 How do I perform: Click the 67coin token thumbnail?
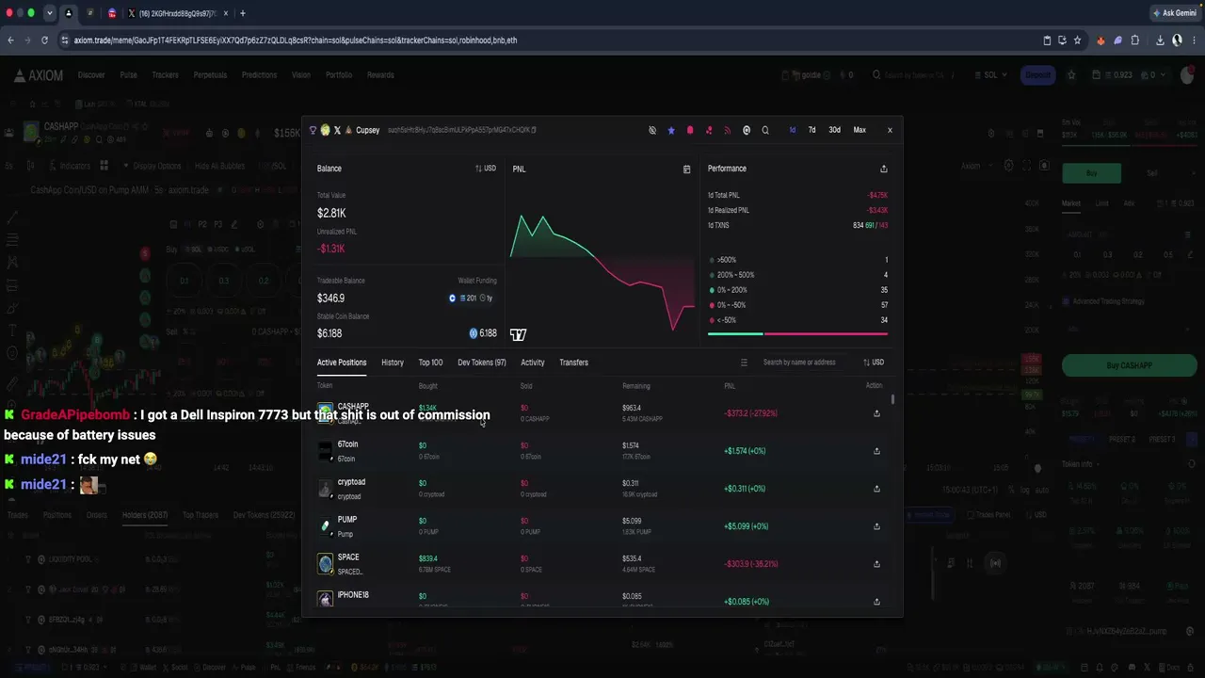point(326,451)
